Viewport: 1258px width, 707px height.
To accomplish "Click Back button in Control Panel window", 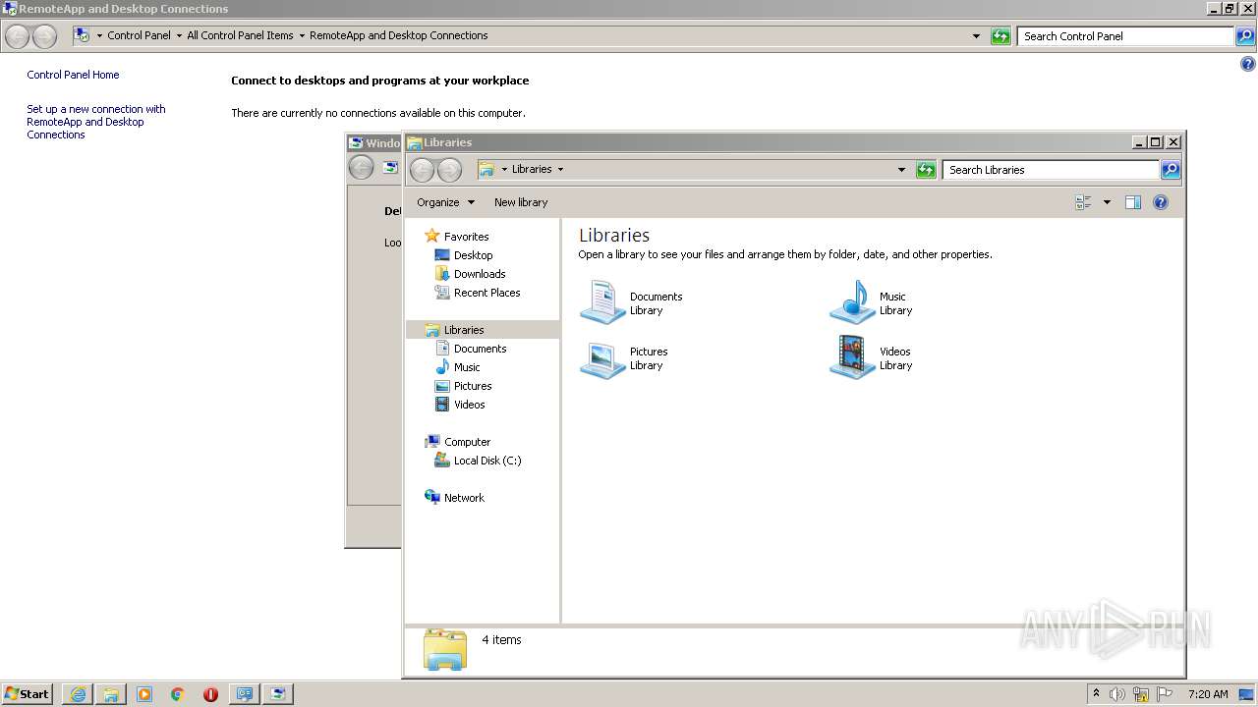I will pos(18,36).
